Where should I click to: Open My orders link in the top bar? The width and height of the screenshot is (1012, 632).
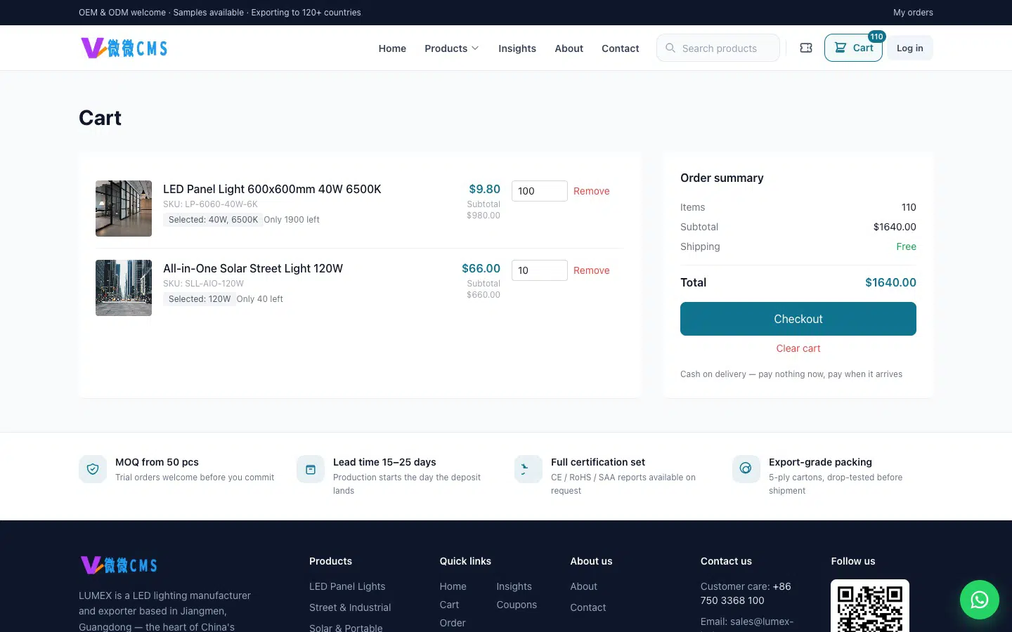point(913,13)
